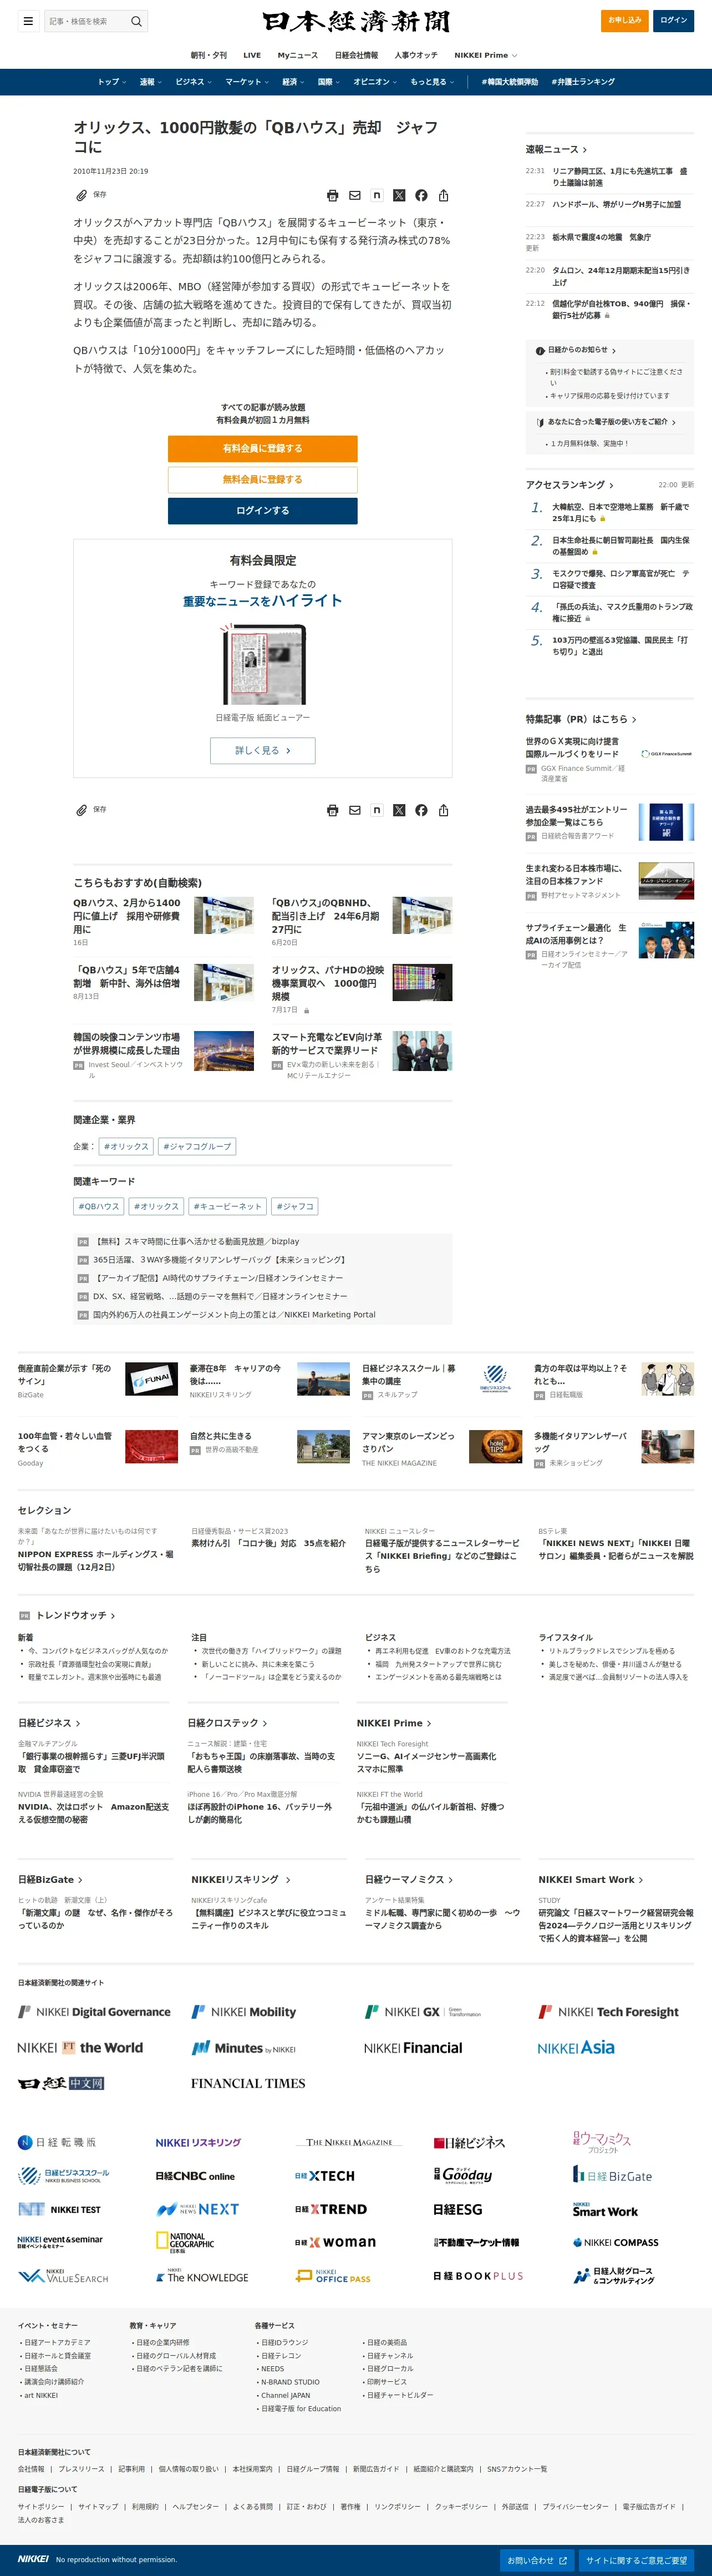
Task: Open NIKKEI GX logo
Action: pos(423,2012)
